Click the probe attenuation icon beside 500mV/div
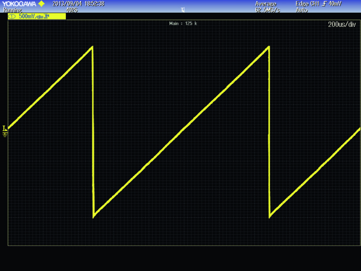Image resolution: width=361 pixels, height=271 pixels. coord(46,16)
